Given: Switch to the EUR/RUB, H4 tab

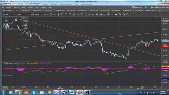Looking at the screenshot, I should (139, 11).
